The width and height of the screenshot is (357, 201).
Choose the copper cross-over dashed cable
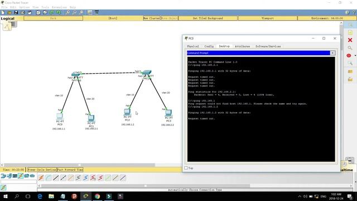point(63,178)
